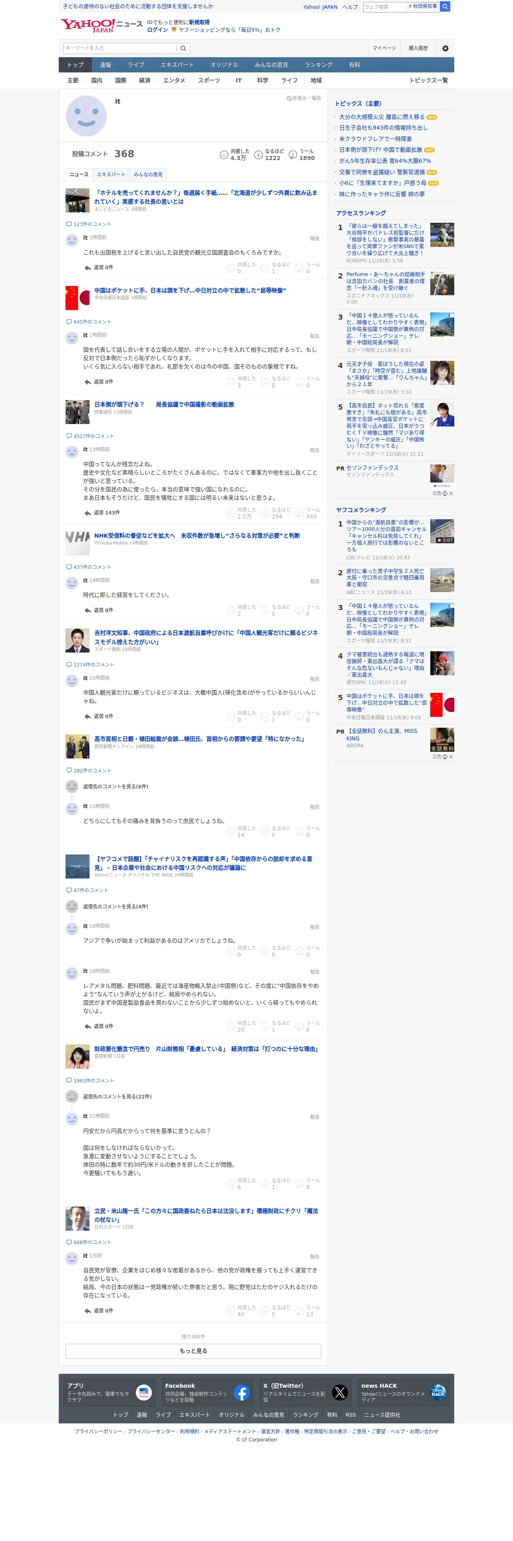Click 共感した icon with count 40
Image resolution: width=513 pixels, height=1541 pixels.
click(x=231, y=1311)
